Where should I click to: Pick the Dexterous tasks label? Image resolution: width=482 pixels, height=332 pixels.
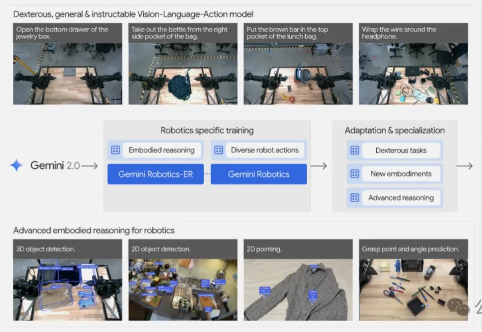[401, 150]
